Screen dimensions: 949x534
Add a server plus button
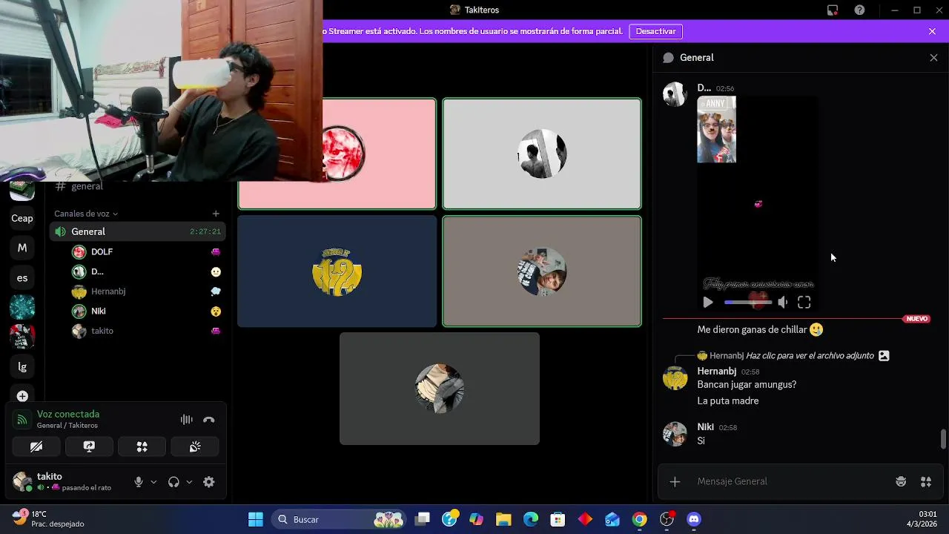tap(22, 396)
